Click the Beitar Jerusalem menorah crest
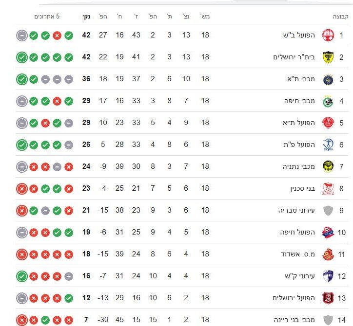Viewport: 353px width, 326px height. tap(328, 57)
